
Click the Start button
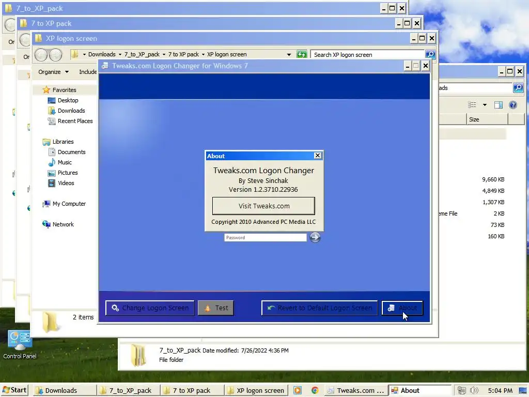(x=14, y=390)
